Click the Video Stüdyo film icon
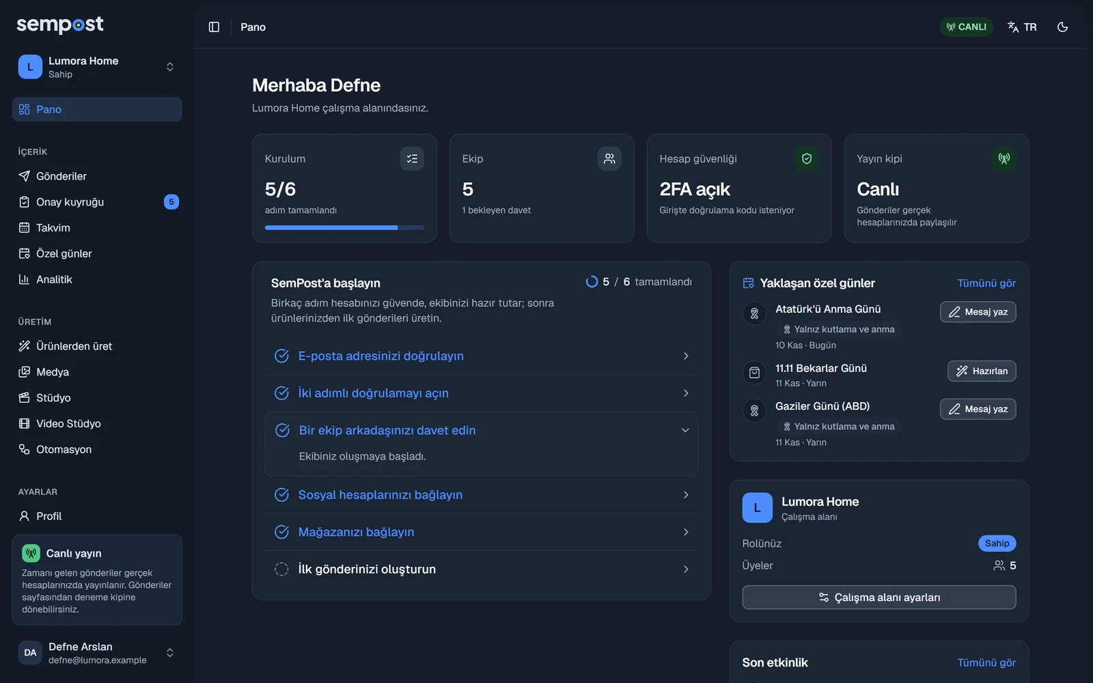The width and height of the screenshot is (1093, 683). coord(25,423)
